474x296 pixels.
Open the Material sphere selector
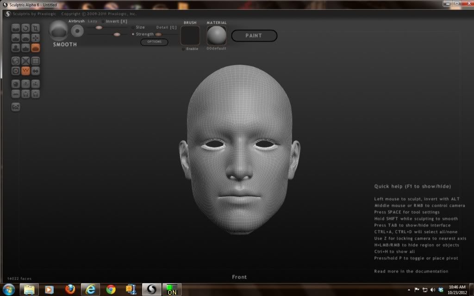click(x=216, y=36)
